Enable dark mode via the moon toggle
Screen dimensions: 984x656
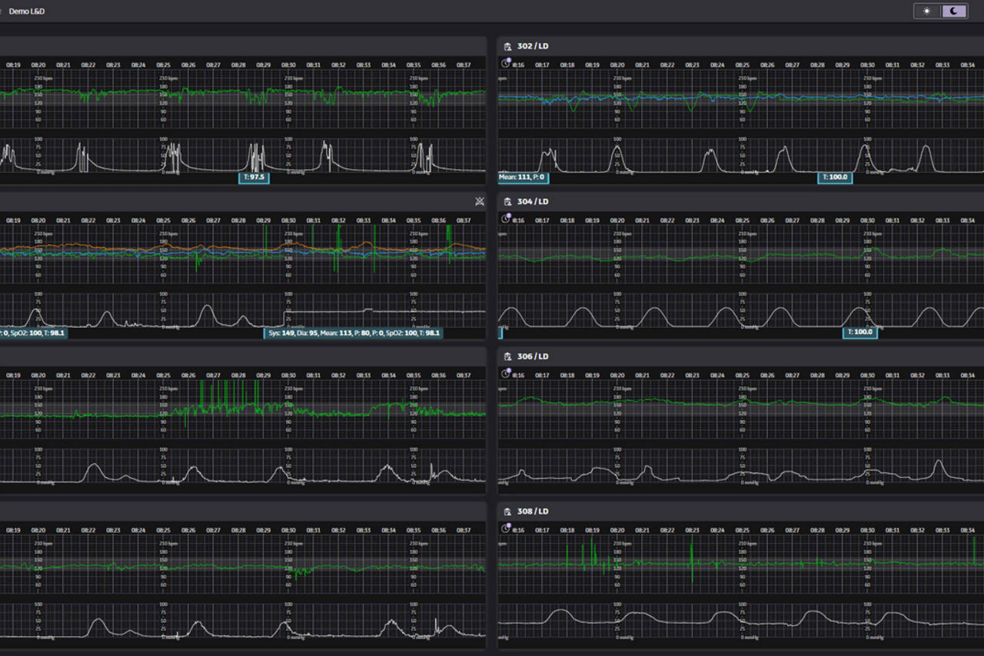pyautogui.click(x=954, y=11)
